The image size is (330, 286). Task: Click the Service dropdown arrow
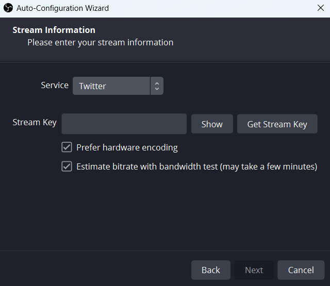(157, 86)
